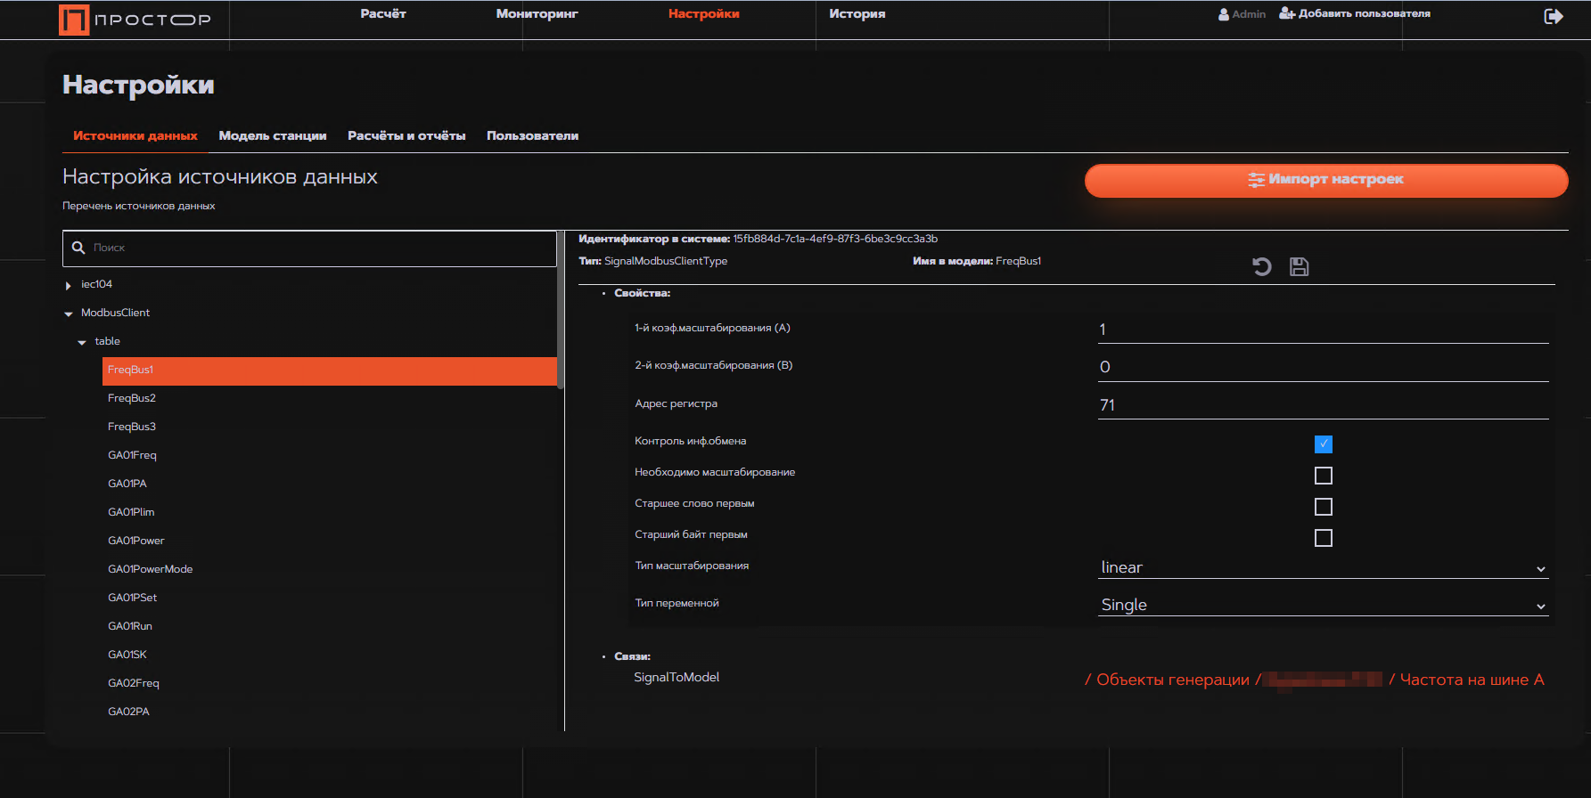Expand the iec104 tree node
1591x798 pixels.
(69, 285)
